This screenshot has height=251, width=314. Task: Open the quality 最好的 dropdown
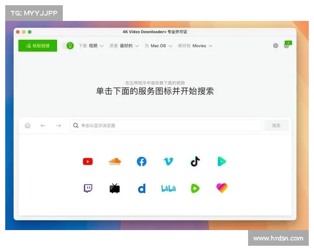coord(124,46)
